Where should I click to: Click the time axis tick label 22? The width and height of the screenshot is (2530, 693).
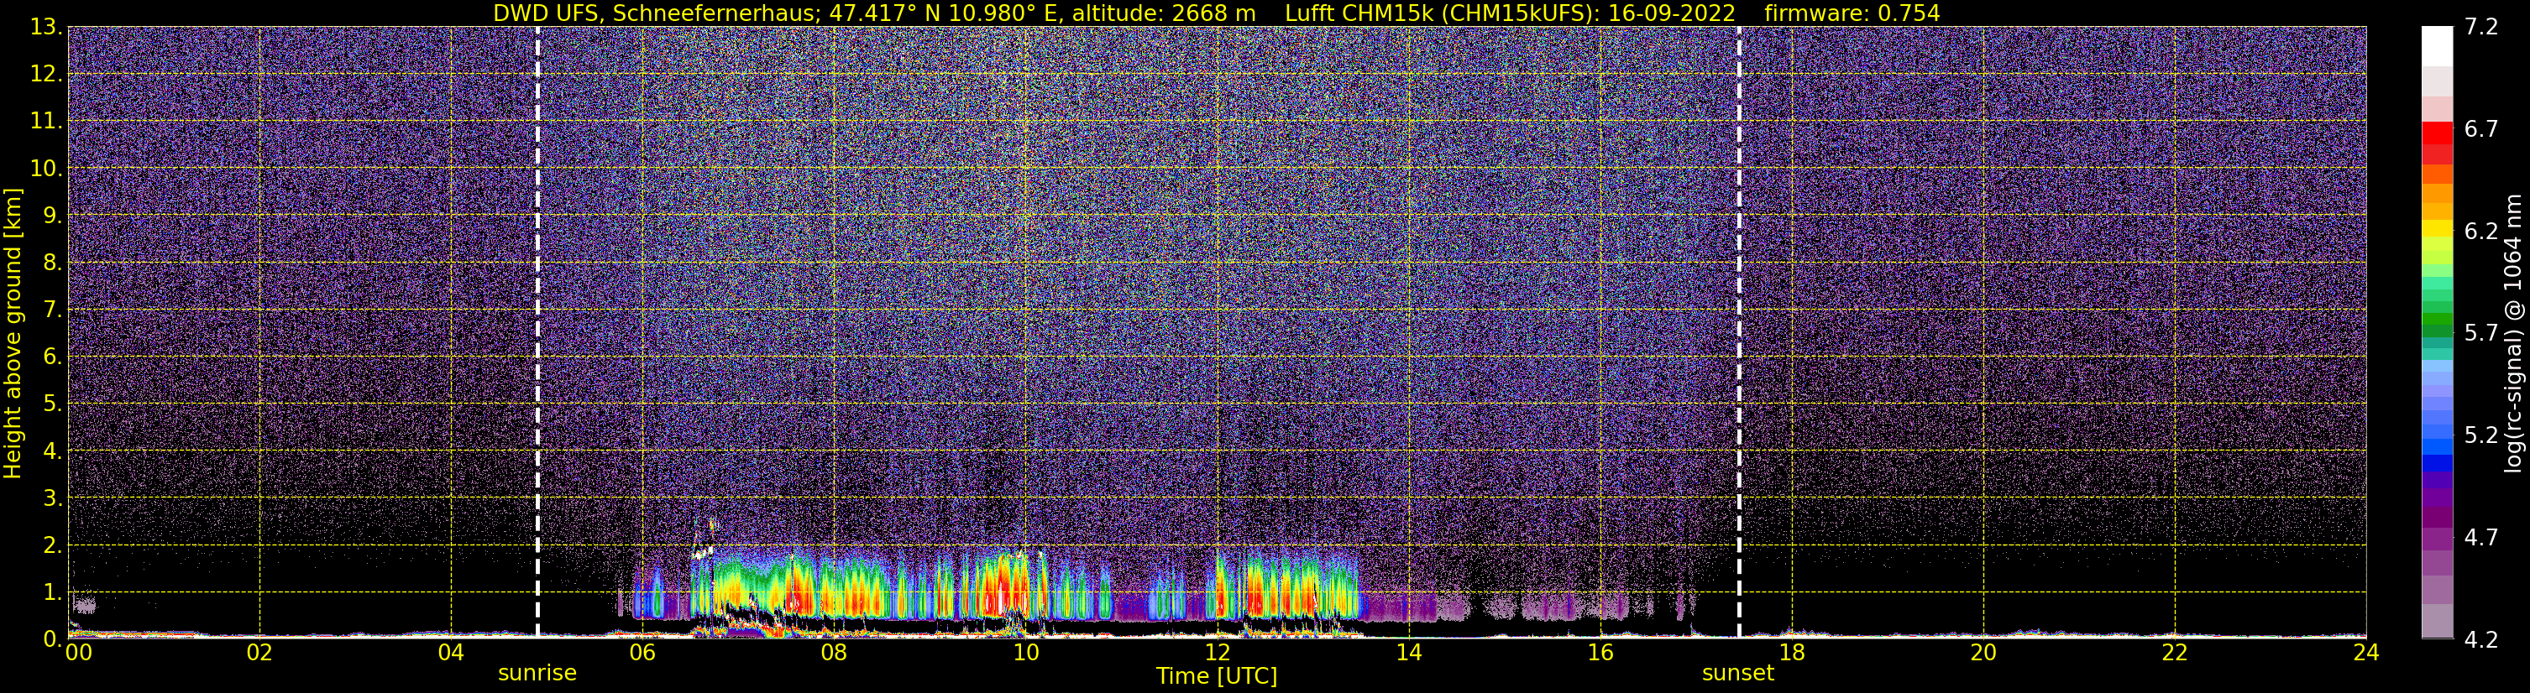click(x=2175, y=654)
